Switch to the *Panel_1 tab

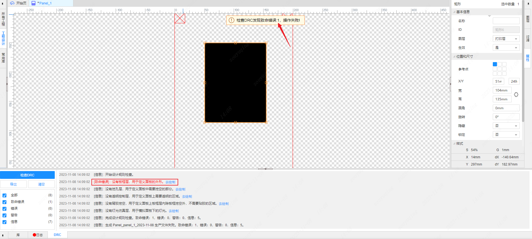[x=51, y=3]
